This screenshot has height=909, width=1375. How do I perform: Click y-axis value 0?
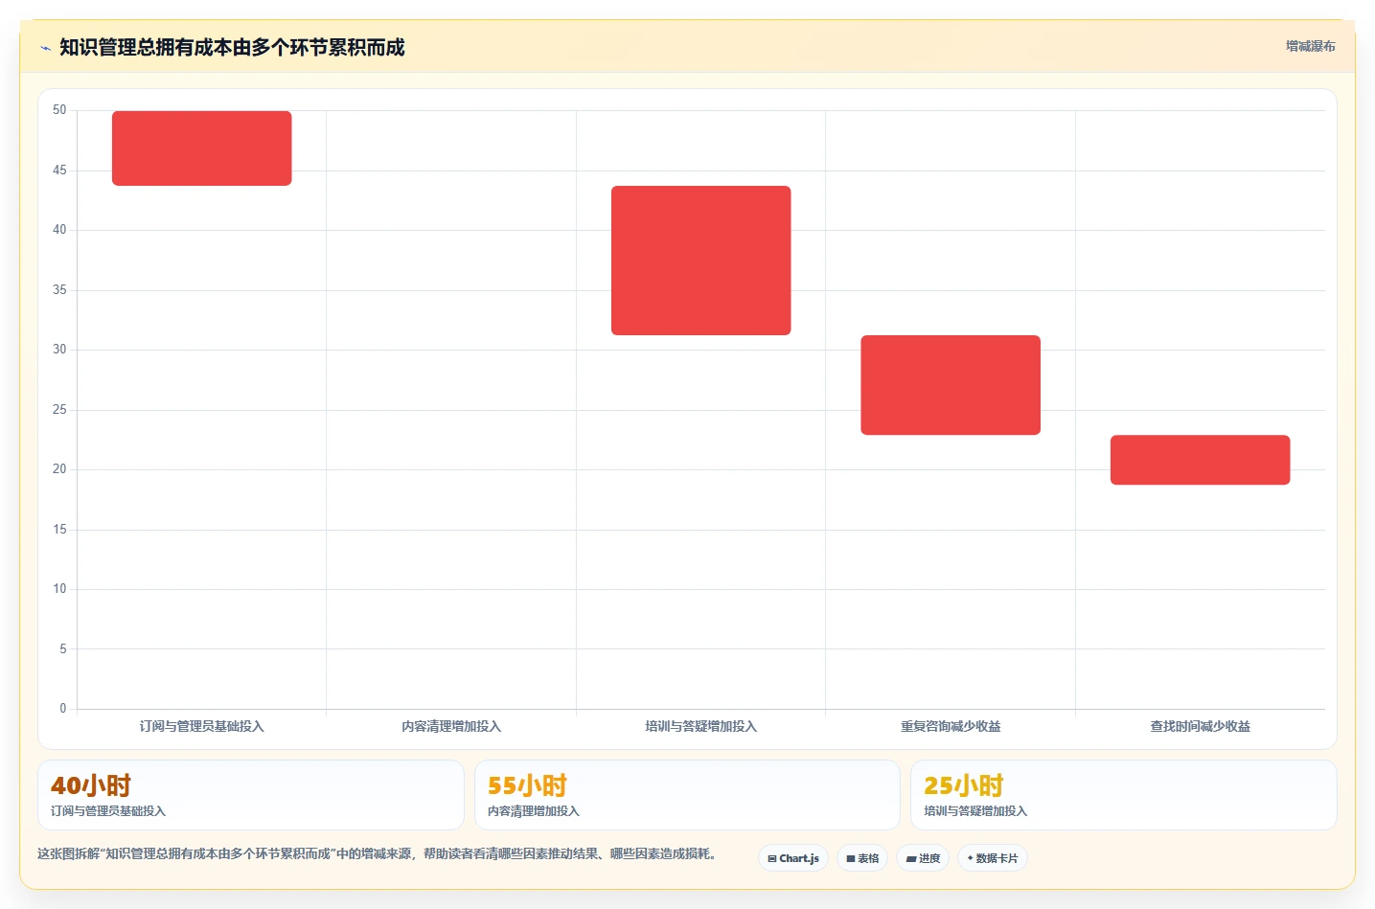tap(63, 709)
